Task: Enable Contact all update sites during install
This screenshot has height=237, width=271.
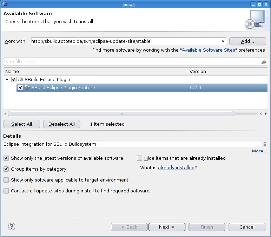Action: [6, 191]
